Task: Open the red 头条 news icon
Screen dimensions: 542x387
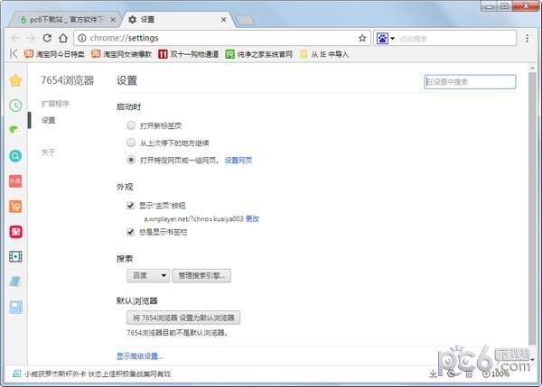Action: point(15,181)
